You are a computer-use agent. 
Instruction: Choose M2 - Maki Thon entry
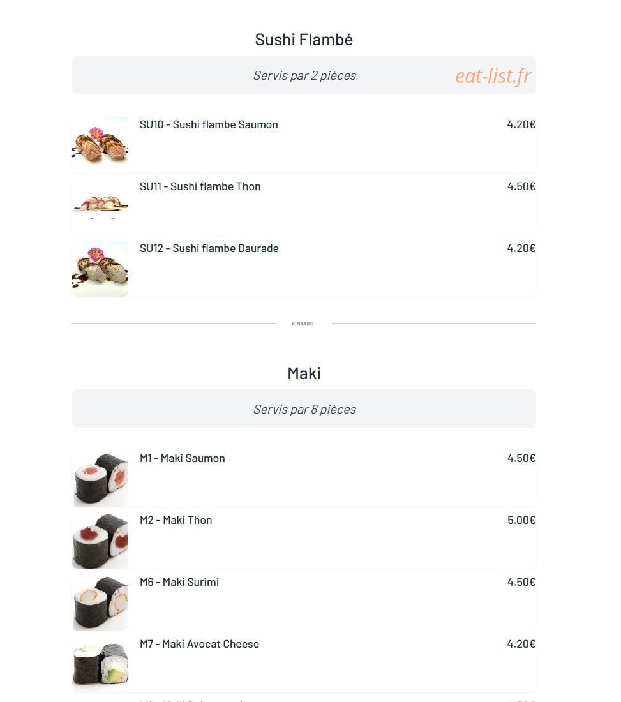176,519
